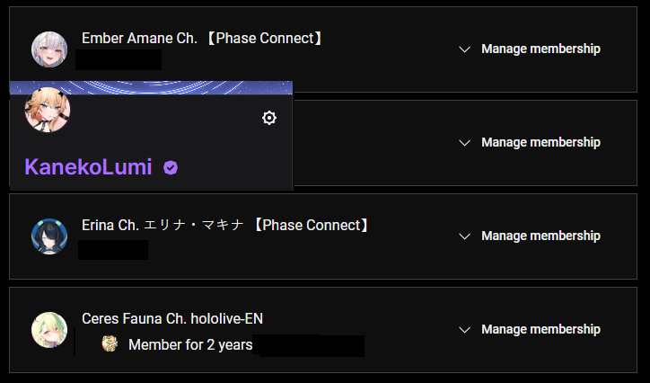Click the purple verified badge beside KanekoLumi
Image resolution: width=650 pixels, height=383 pixels.
coord(171,167)
